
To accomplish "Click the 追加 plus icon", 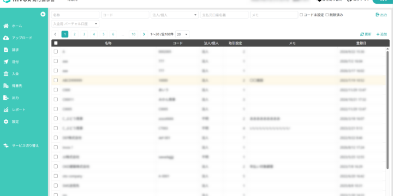I will tap(378, 34).
